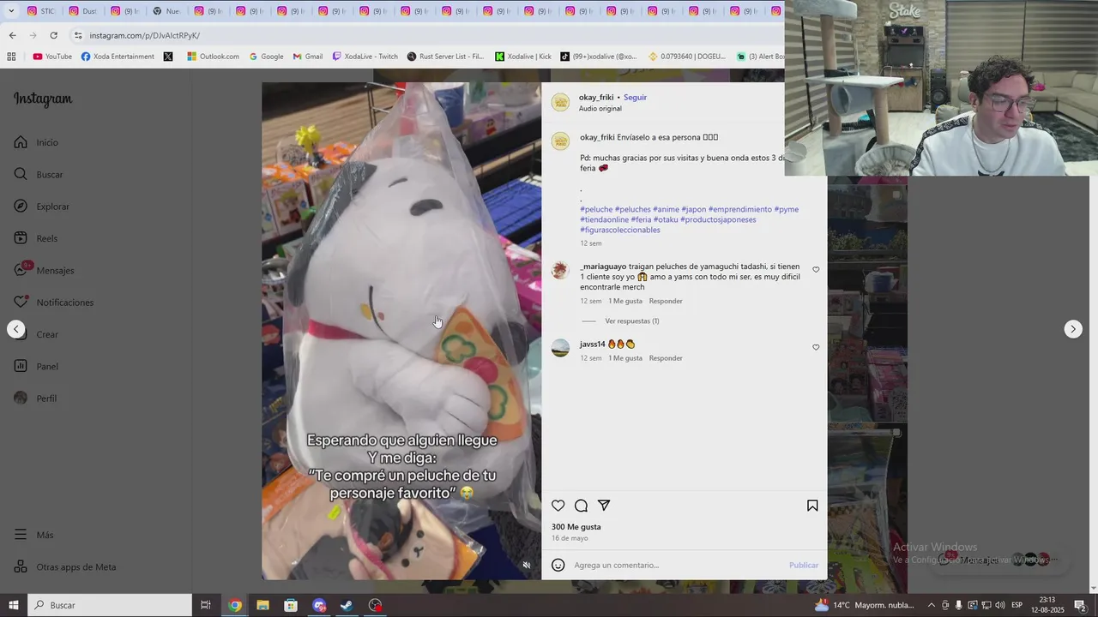The height and width of the screenshot is (617, 1098).
Task: Open the emoji picker in comment box
Action: 558,565
